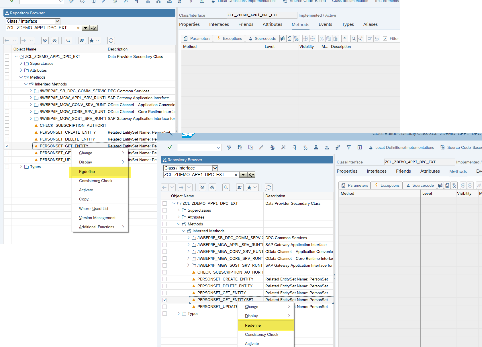The height and width of the screenshot is (347, 482).
Task: Click the Paste icon in upper Methods toolbar
Action: [x=335, y=38]
